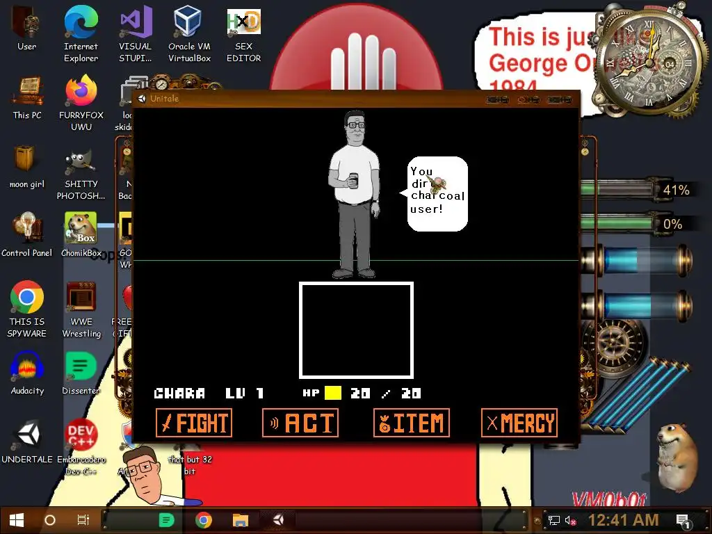The width and height of the screenshot is (712, 534).
Task: Open Cortana search circle on taskbar
Action: coord(50,520)
